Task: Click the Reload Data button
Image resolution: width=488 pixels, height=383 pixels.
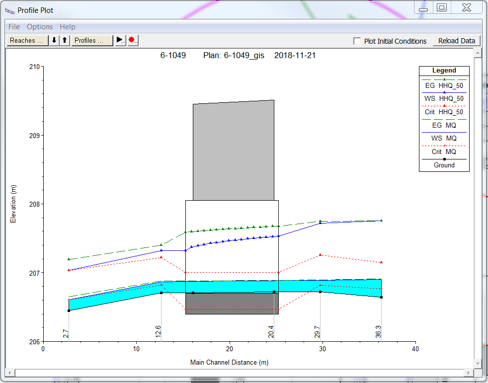Action: point(456,41)
